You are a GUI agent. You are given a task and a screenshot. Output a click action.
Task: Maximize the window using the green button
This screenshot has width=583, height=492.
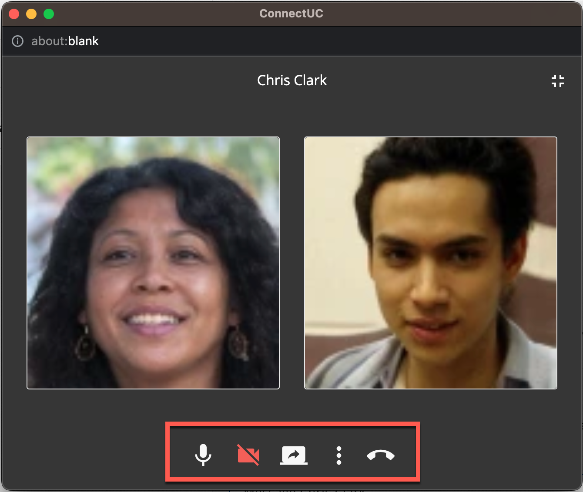point(49,14)
